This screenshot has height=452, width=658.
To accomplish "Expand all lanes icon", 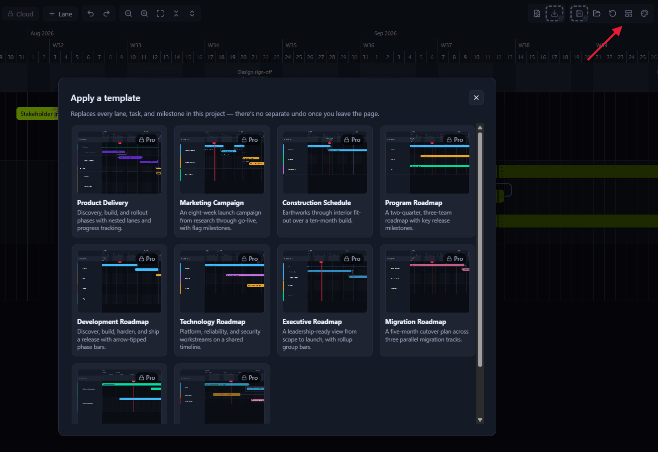I will tap(192, 14).
